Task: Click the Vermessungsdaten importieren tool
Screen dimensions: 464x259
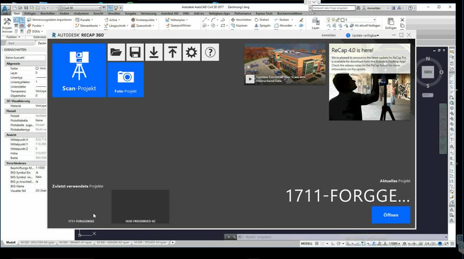Action: tap(49, 20)
